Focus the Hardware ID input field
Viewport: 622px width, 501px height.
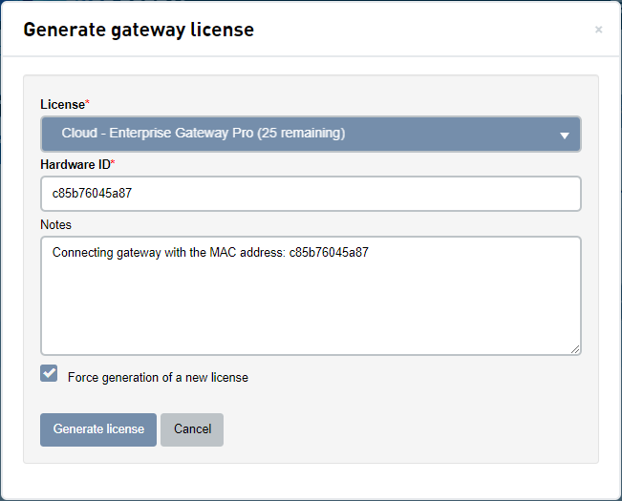311,194
